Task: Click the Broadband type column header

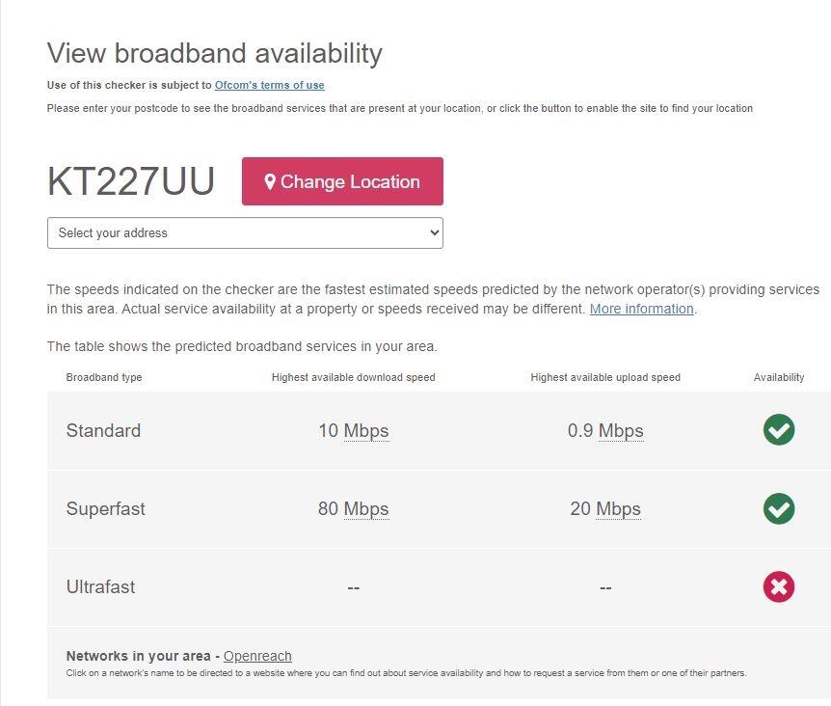Action: coord(104,377)
